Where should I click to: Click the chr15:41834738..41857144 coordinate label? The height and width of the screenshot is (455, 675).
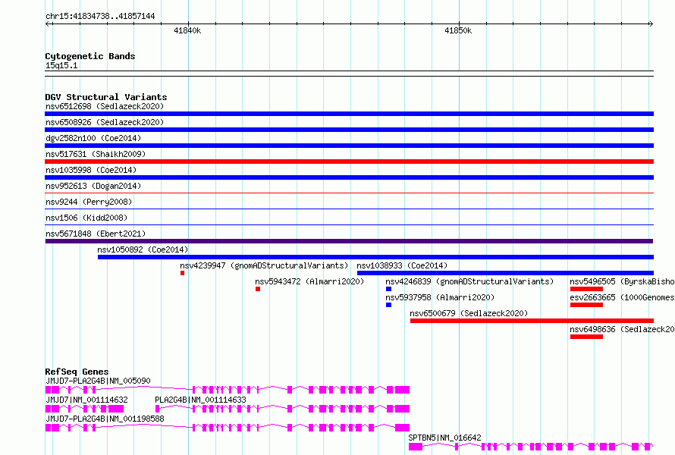coord(100,17)
